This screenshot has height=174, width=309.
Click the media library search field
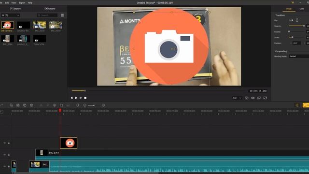pyautogui.click(x=47, y=15)
